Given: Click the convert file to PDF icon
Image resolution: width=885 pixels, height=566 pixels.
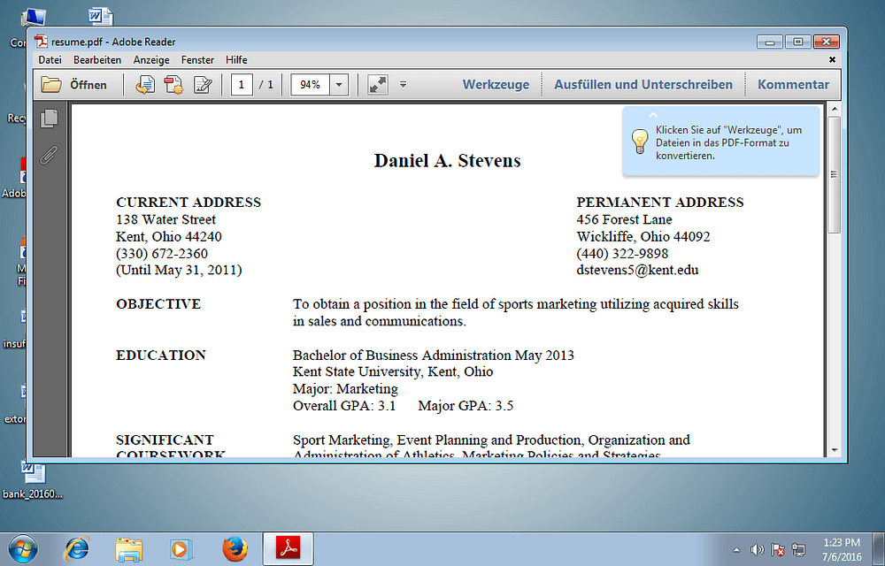Looking at the screenshot, I should (144, 85).
